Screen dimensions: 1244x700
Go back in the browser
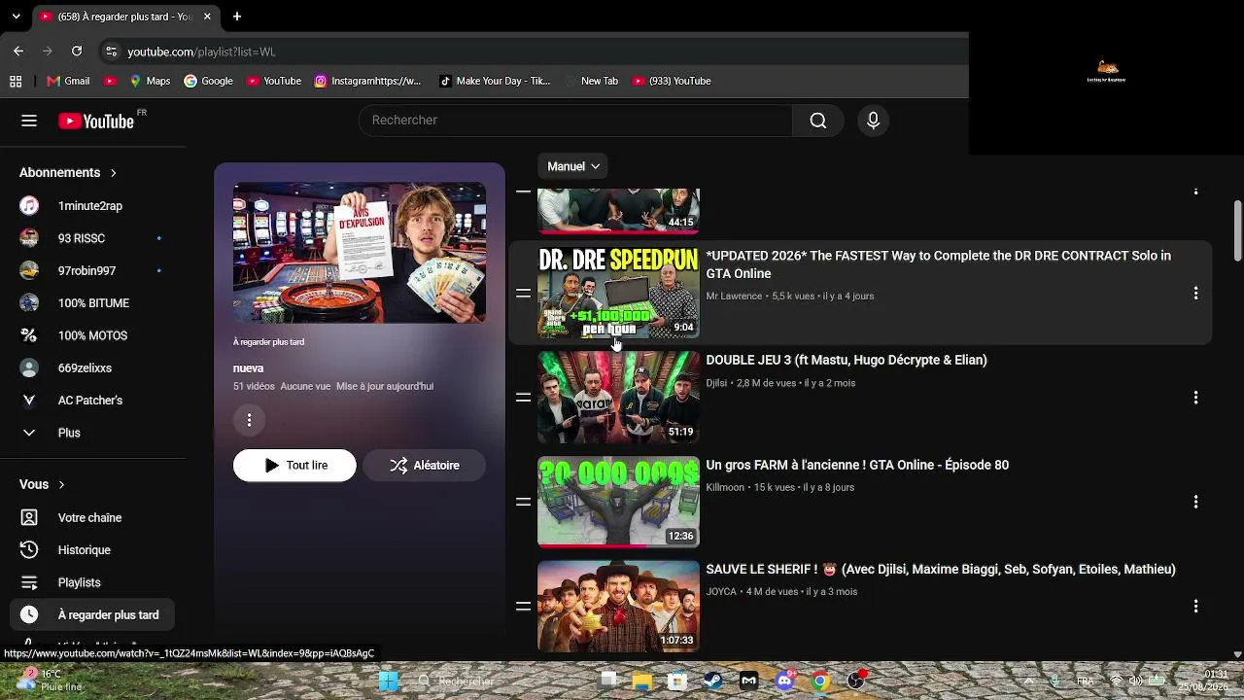18,52
